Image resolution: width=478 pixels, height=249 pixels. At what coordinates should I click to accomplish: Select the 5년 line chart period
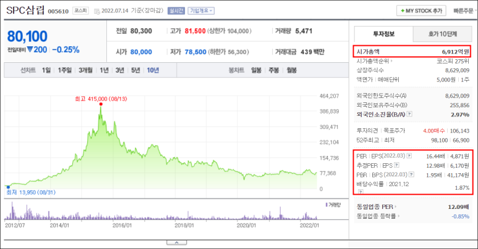[135, 70]
